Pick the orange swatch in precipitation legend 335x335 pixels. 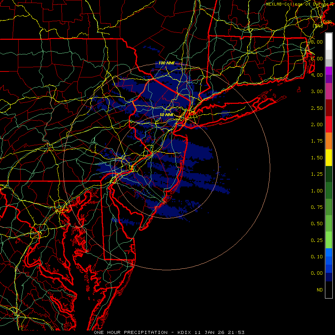point(329,141)
